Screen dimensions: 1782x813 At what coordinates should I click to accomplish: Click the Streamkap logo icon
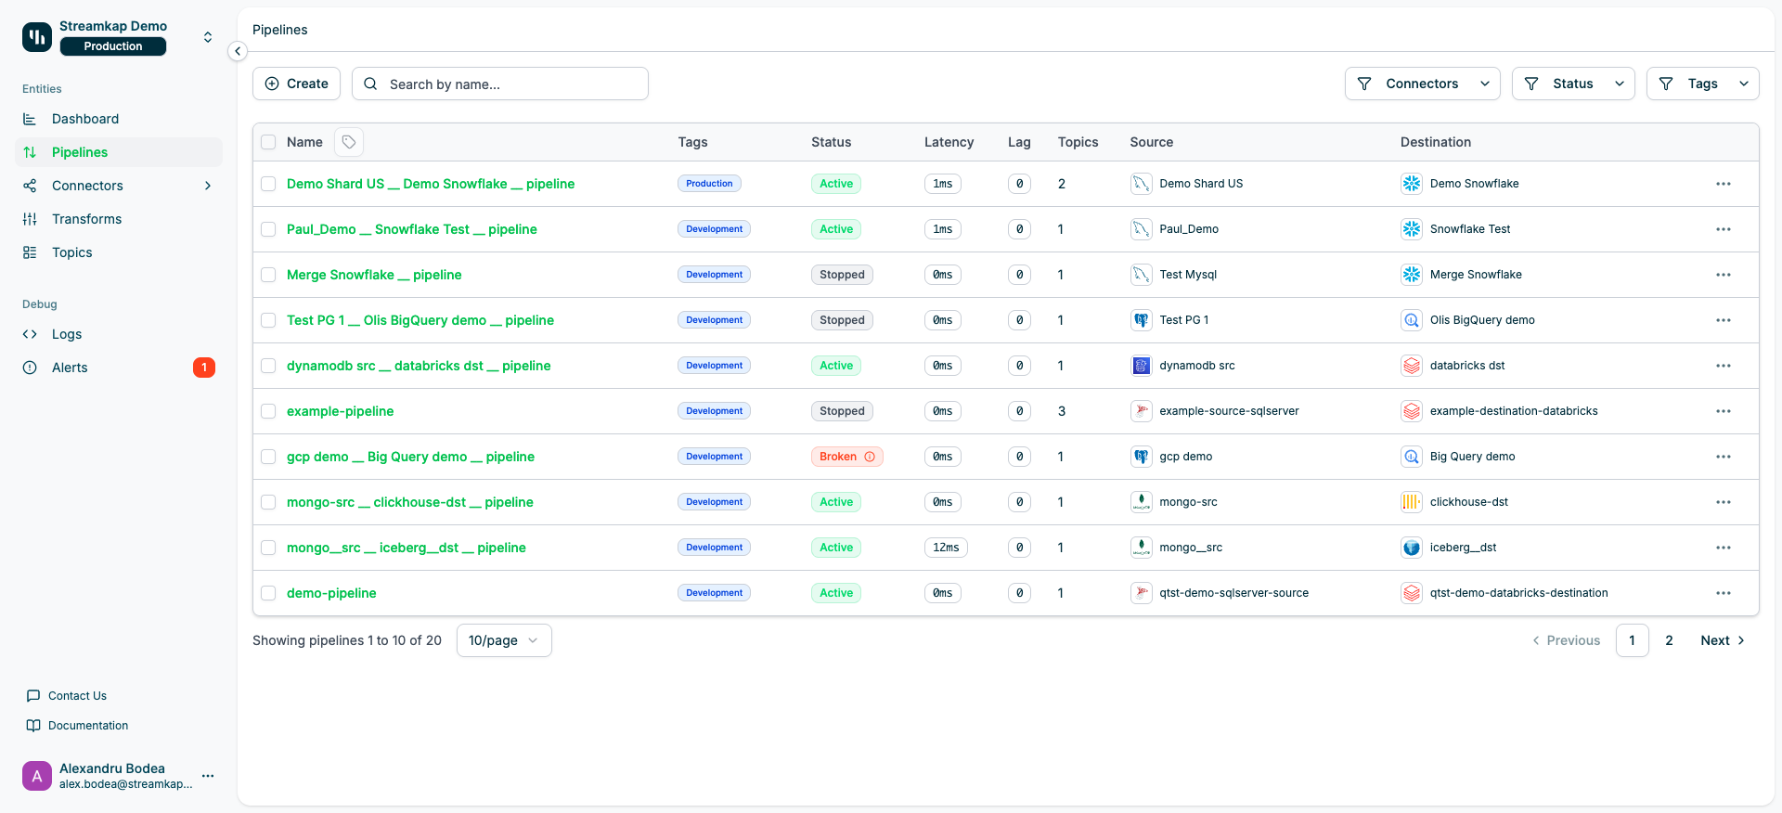pos(37,37)
